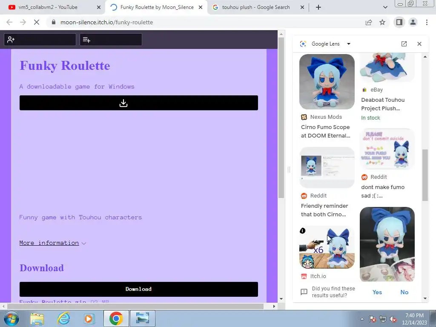
Task: Open the 'dont make fumo sad' thumbnail
Action: [387, 149]
